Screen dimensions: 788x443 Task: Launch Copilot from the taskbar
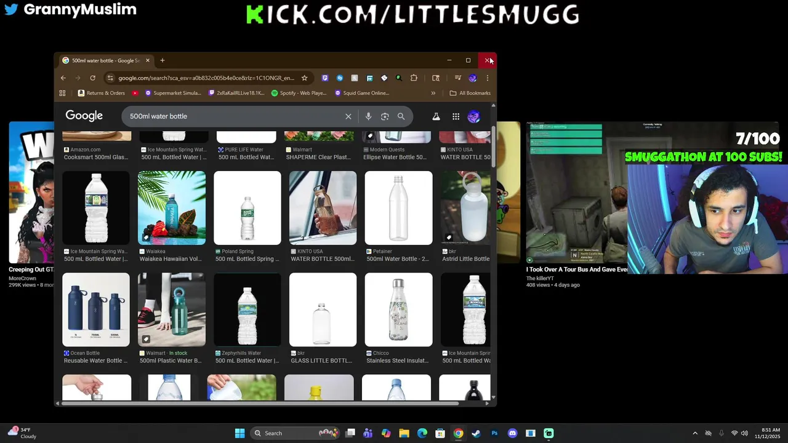coord(386,433)
